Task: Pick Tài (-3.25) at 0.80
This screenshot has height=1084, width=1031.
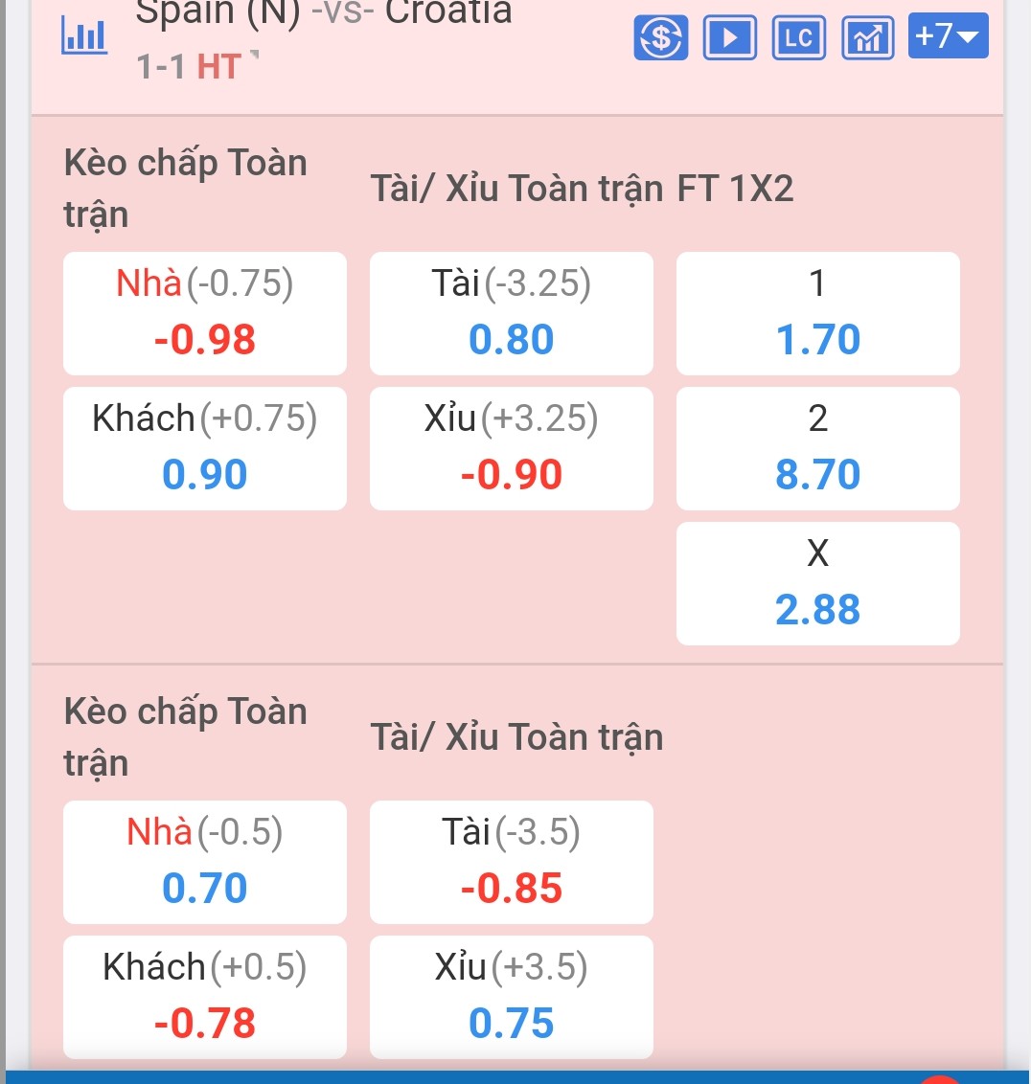Action: [x=512, y=314]
